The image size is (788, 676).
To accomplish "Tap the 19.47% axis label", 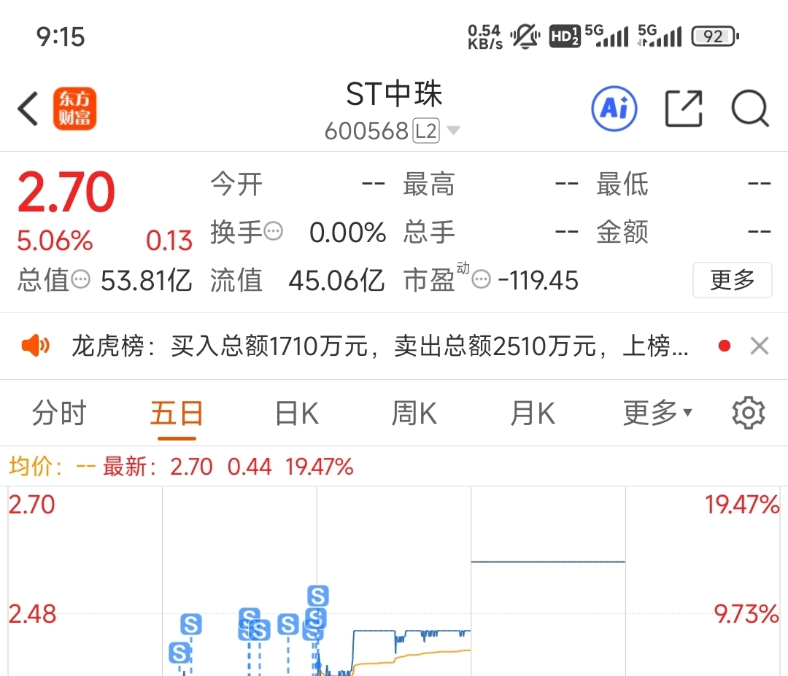I will (x=742, y=505).
